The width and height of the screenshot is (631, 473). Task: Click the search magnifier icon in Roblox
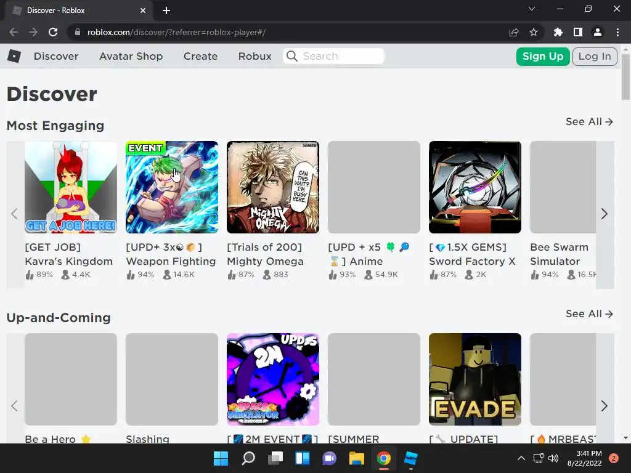(x=292, y=56)
